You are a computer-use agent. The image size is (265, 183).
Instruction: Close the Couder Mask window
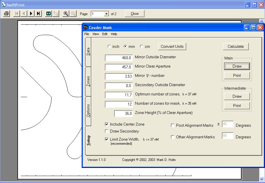coord(260,28)
